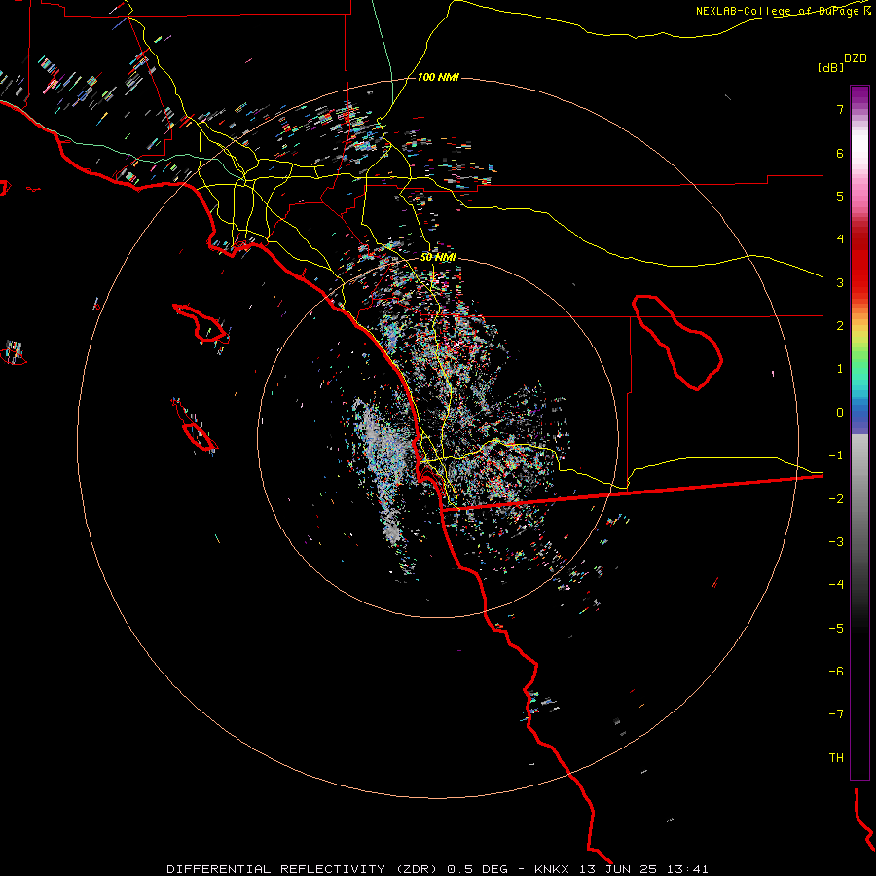This screenshot has width=876, height=876.
Task: Click the 50 NMI range ring label
Action: pos(438,257)
